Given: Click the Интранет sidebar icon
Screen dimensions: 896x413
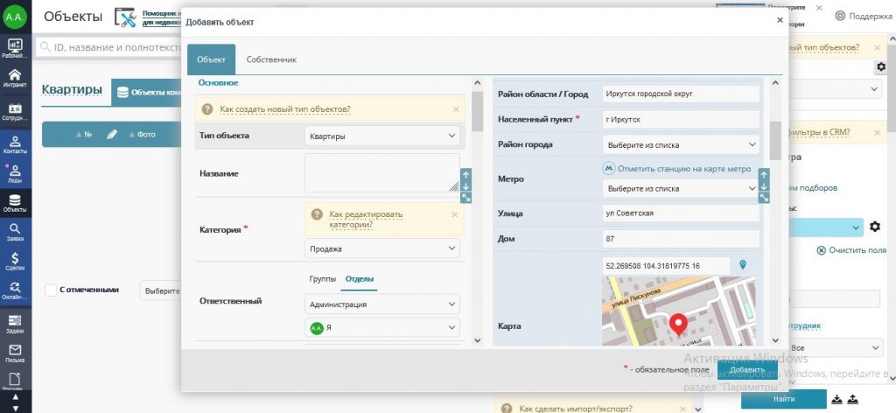Looking at the screenshot, I should [15, 79].
